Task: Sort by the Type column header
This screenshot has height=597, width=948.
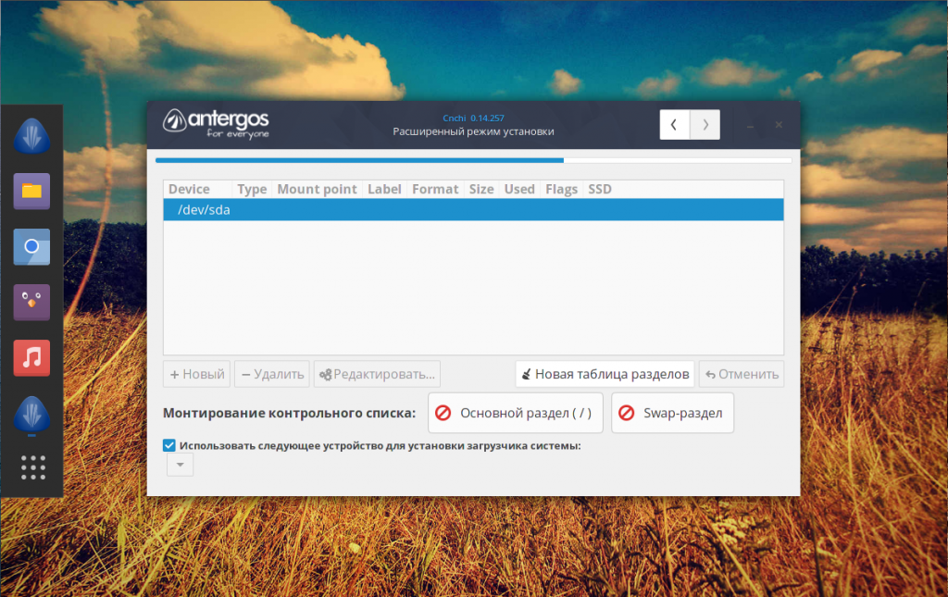Action: (252, 189)
